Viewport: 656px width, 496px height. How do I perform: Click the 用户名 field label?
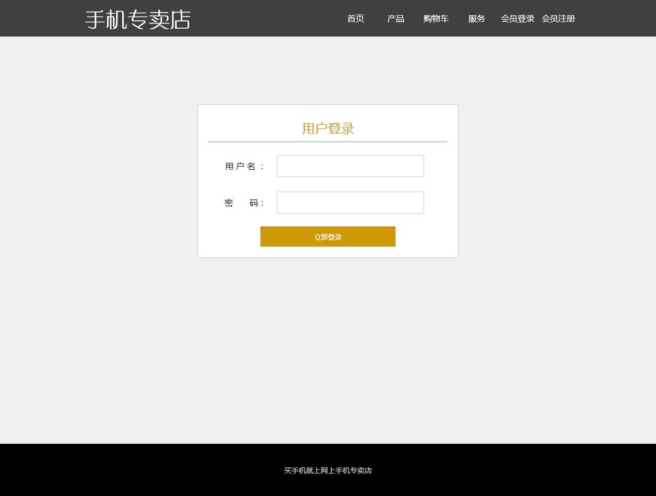coord(245,167)
